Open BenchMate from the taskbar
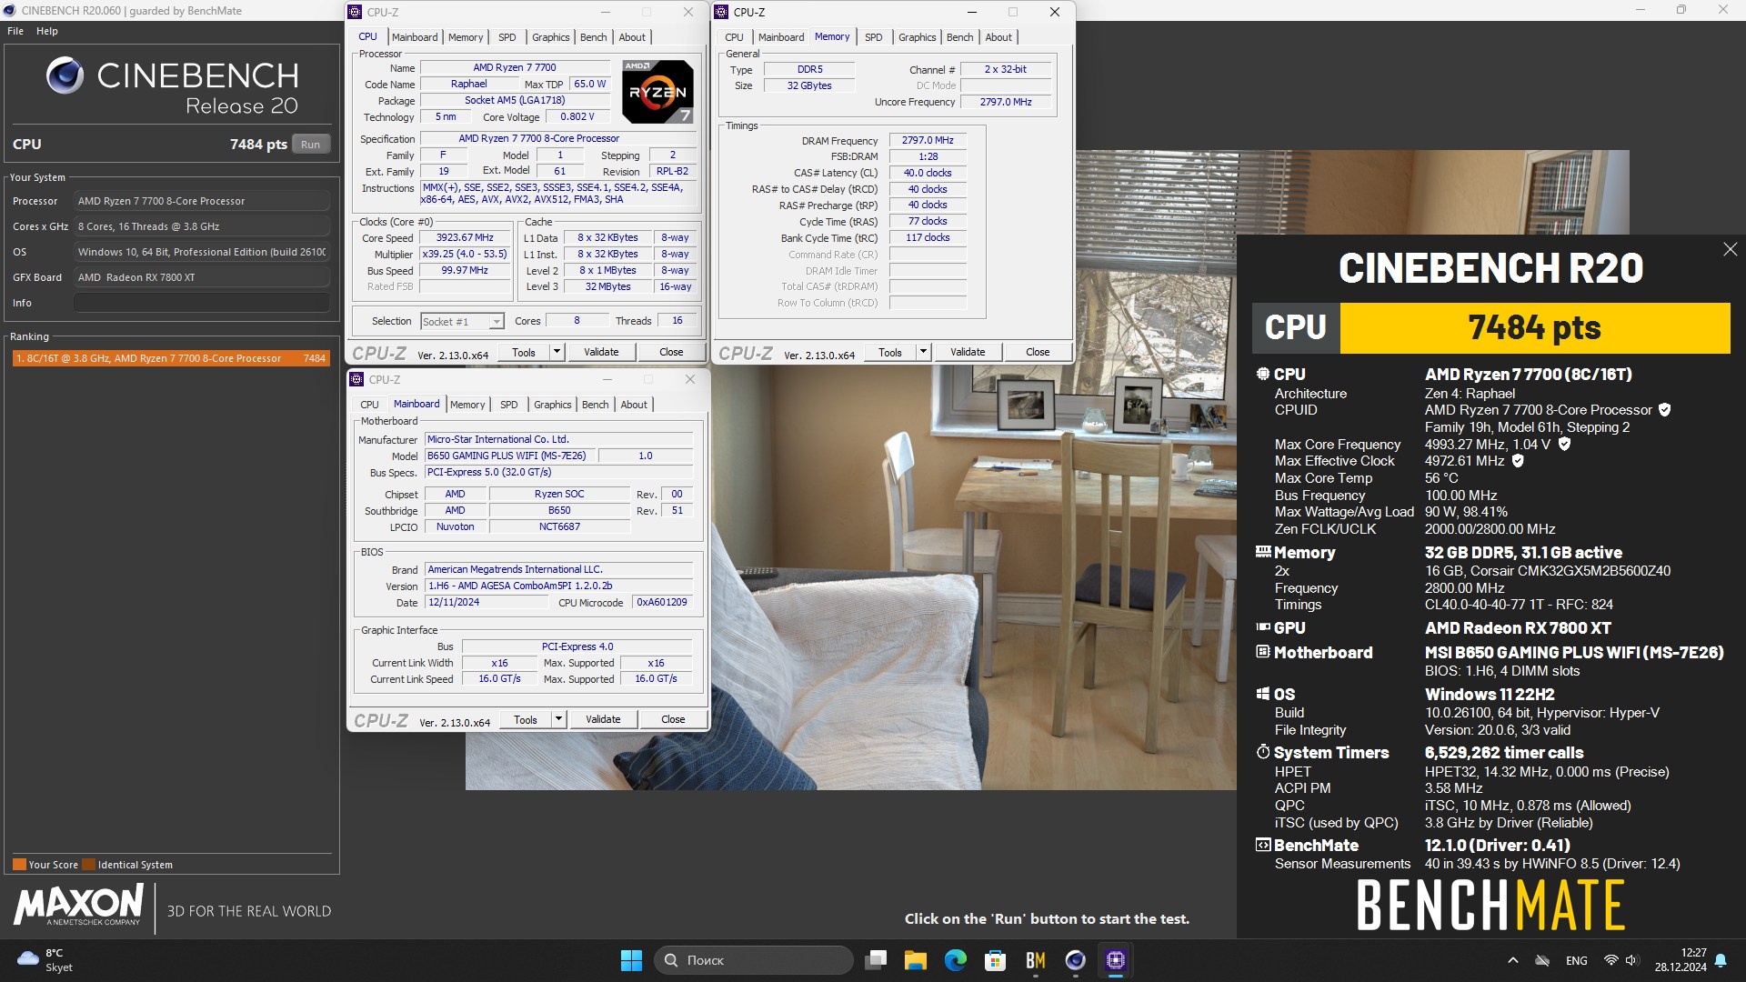Viewport: 1746px width, 982px height. tap(1036, 960)
